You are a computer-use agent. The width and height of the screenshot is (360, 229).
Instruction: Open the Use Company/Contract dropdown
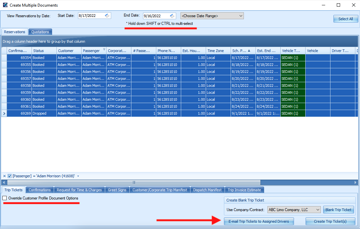[x=294, y=210]
